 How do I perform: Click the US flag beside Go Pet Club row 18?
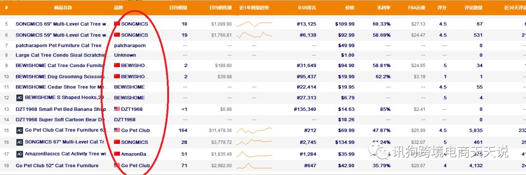coord(117,165)
